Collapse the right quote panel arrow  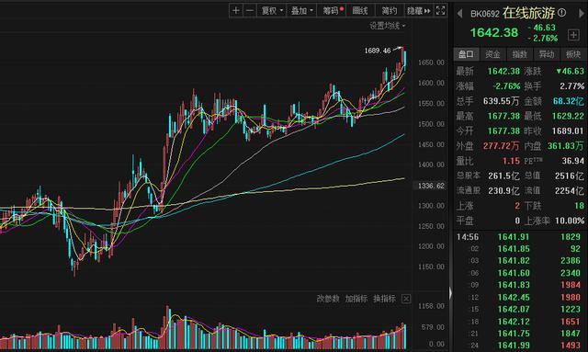coord(451,293)
